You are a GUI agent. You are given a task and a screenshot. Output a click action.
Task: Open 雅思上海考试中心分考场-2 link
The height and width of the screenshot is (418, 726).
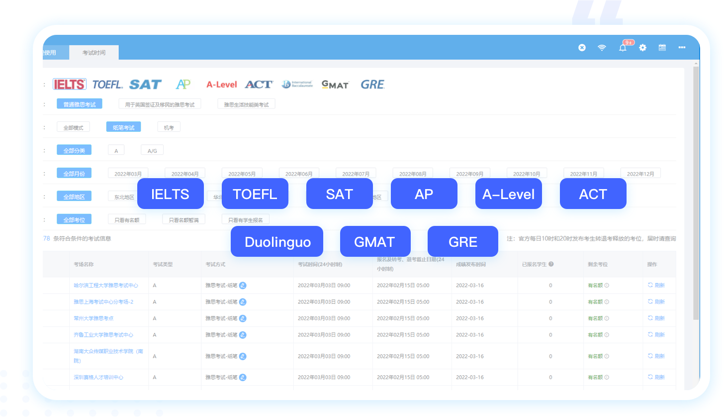click(x=103, y=302)
